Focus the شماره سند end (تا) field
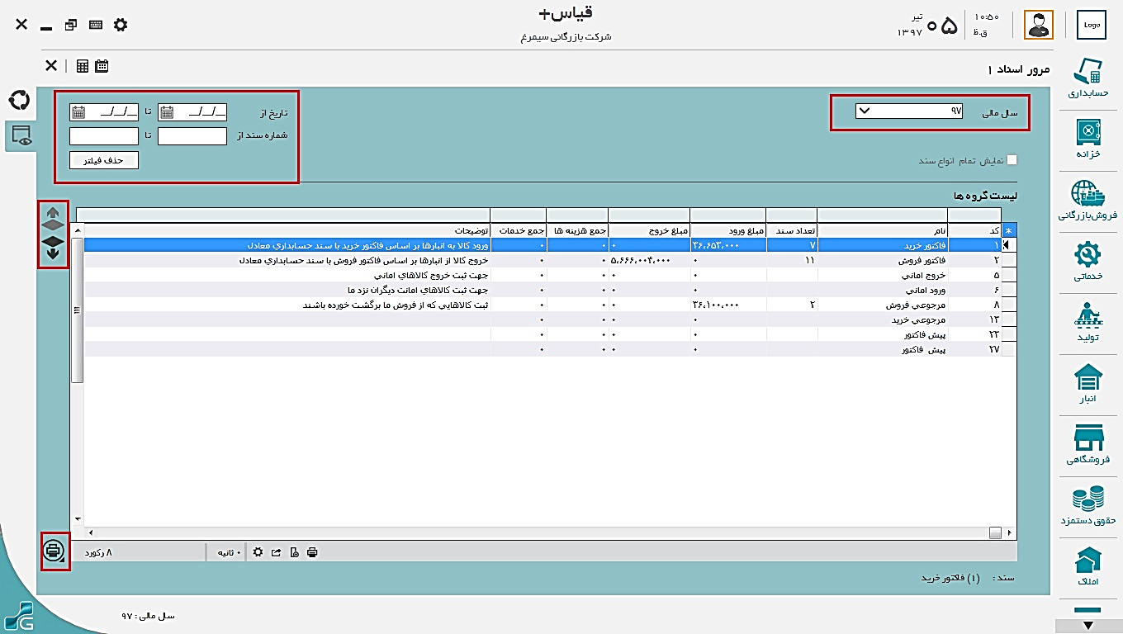Image resolution: width=1123 pixels, height=634 pixels. (x=103, y=136)
